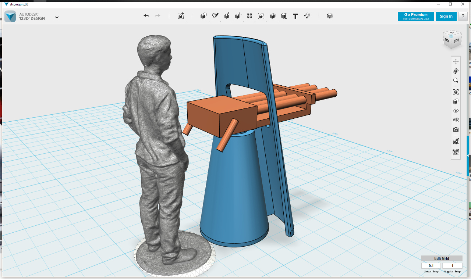This screenshot has height=279, width=471.
Task: Open the 123D Design application menu
Action: coord(57,17)
